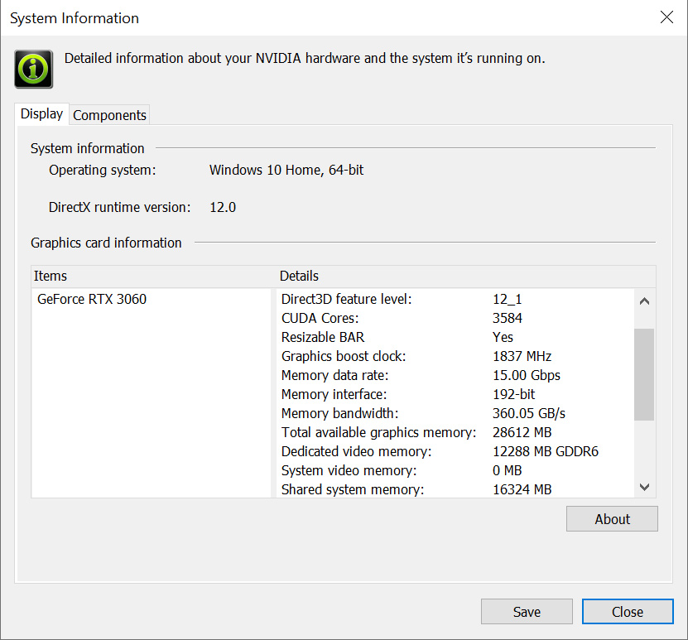Click the Items column header
The image size is (688, 640).
coord(50,276)
